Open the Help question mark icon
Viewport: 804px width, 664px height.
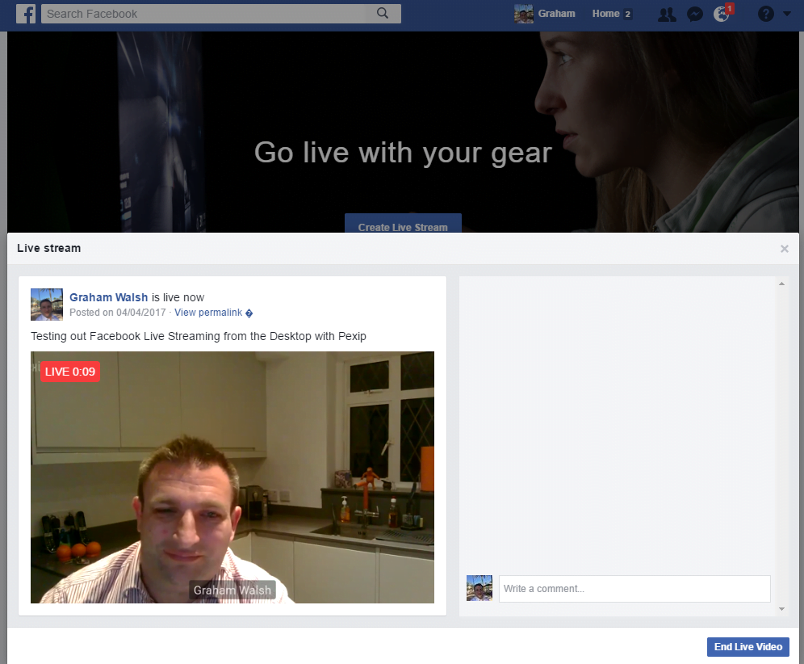pos(765,14)
